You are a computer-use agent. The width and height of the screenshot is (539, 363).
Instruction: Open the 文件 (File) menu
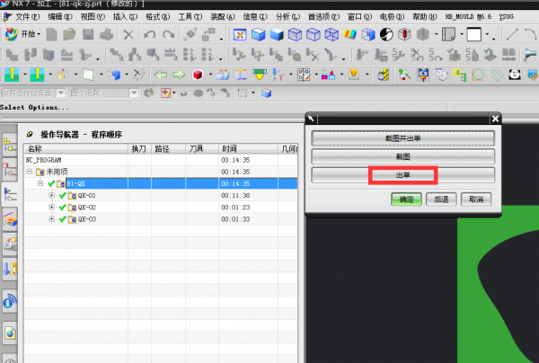click(x=27, y=16)
